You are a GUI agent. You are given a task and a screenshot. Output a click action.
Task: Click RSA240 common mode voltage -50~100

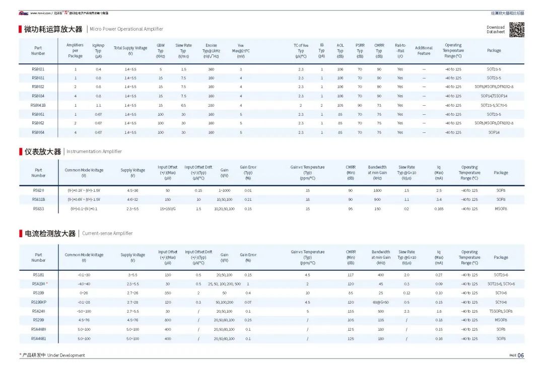(x=84, y=312)
